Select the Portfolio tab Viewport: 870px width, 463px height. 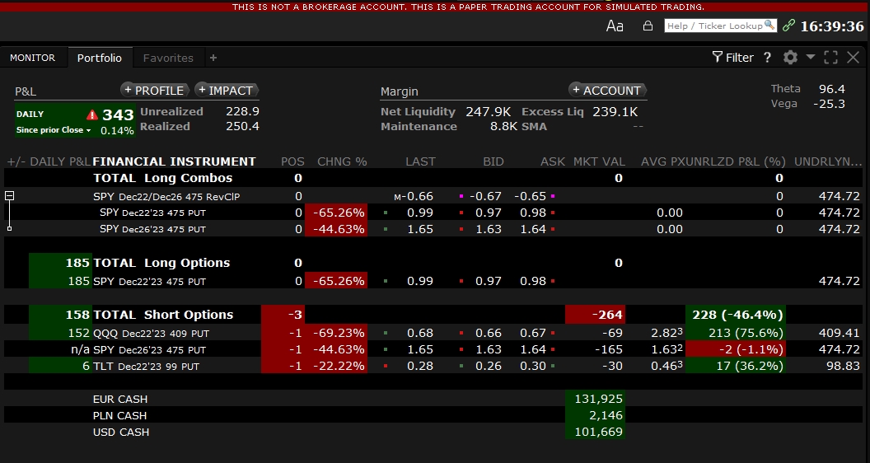coord(100,58)
